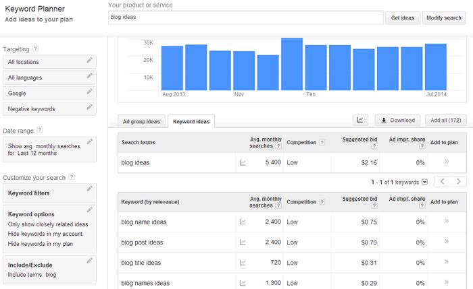Expand the rows-per-page dropdown arrow
The width and height of the screenshot is (473, 289).
click(424, 182)
